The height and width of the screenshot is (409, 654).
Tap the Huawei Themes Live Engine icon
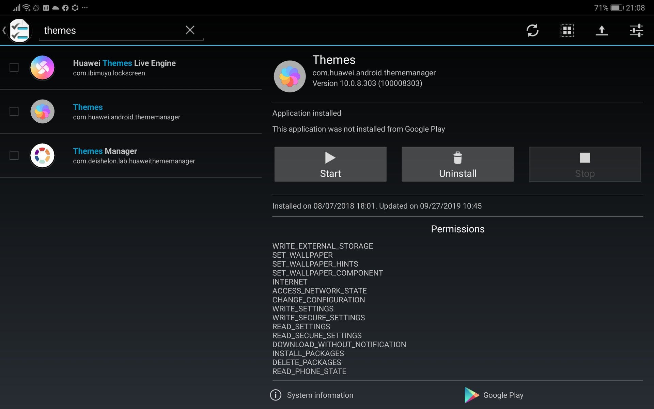42,67
